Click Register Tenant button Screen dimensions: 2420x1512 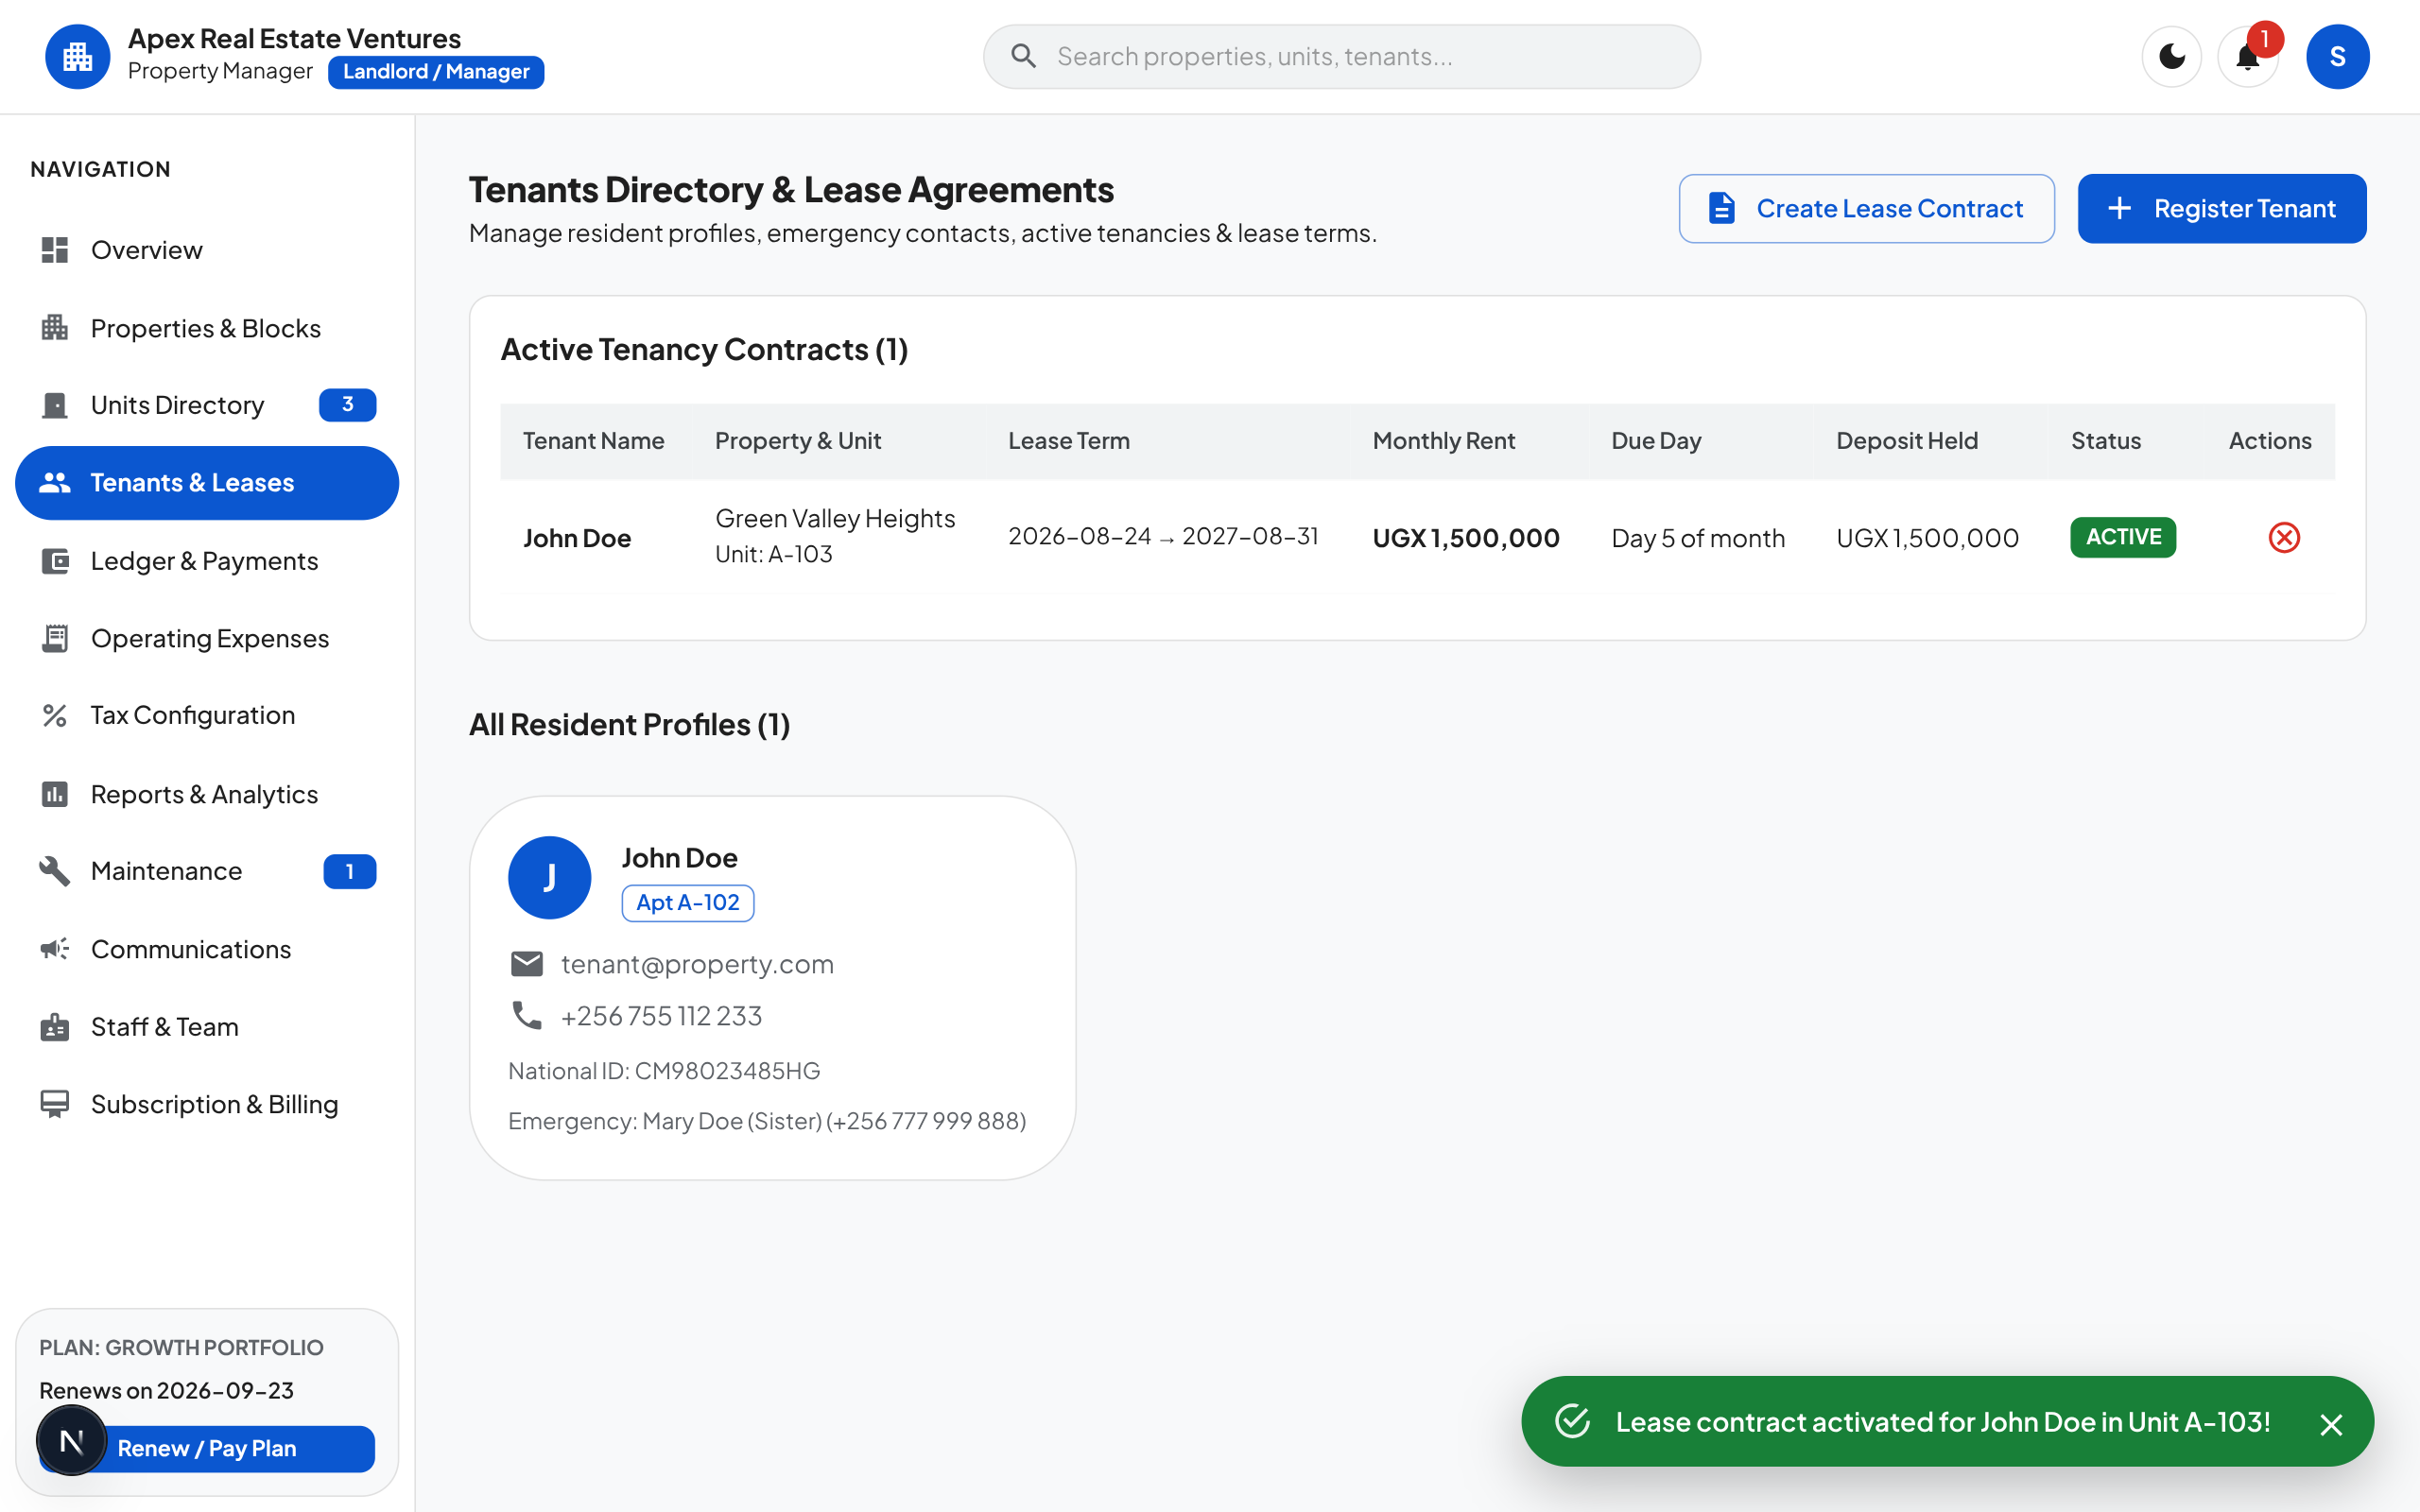(2222, 209)
